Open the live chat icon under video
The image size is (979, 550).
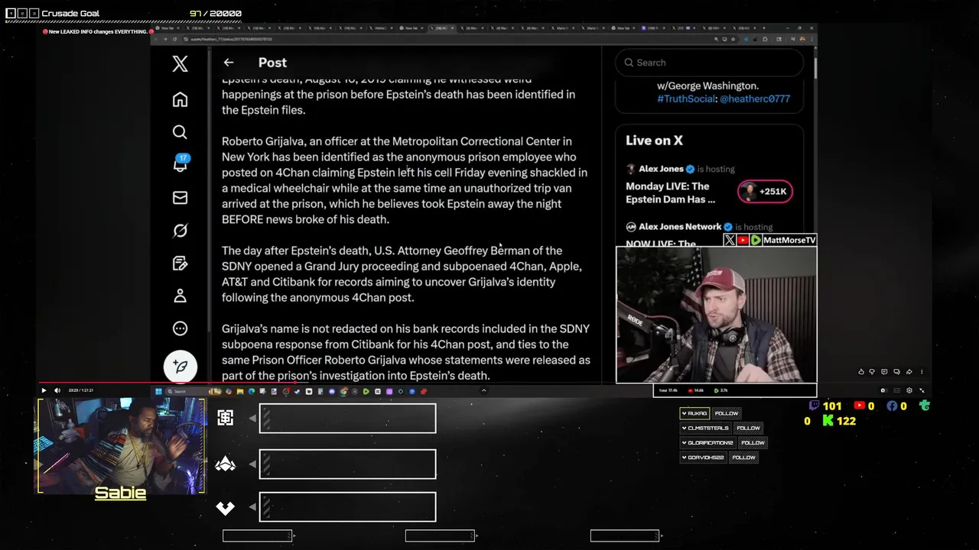pos(884,372)
